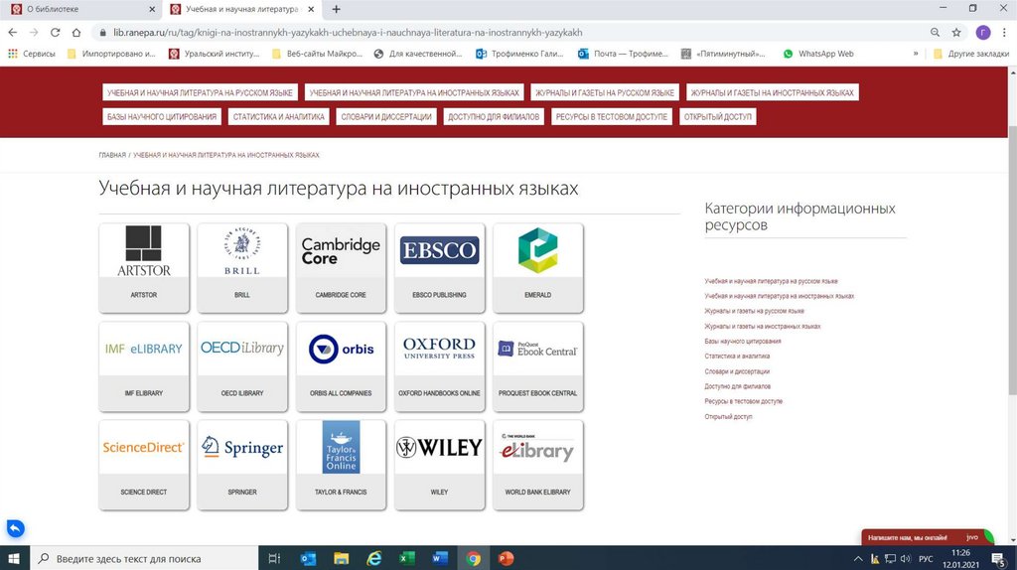Select menu 'Журналы и газеты на русском языке'

tap(605, 92)
